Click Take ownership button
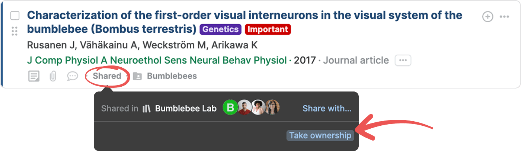The height and width of the screenshot is (151, 521). coord(320,135)
